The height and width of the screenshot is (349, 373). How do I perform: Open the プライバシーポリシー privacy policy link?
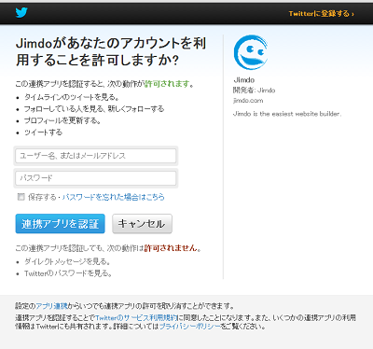pyautogui.click(x=190, y=327)
